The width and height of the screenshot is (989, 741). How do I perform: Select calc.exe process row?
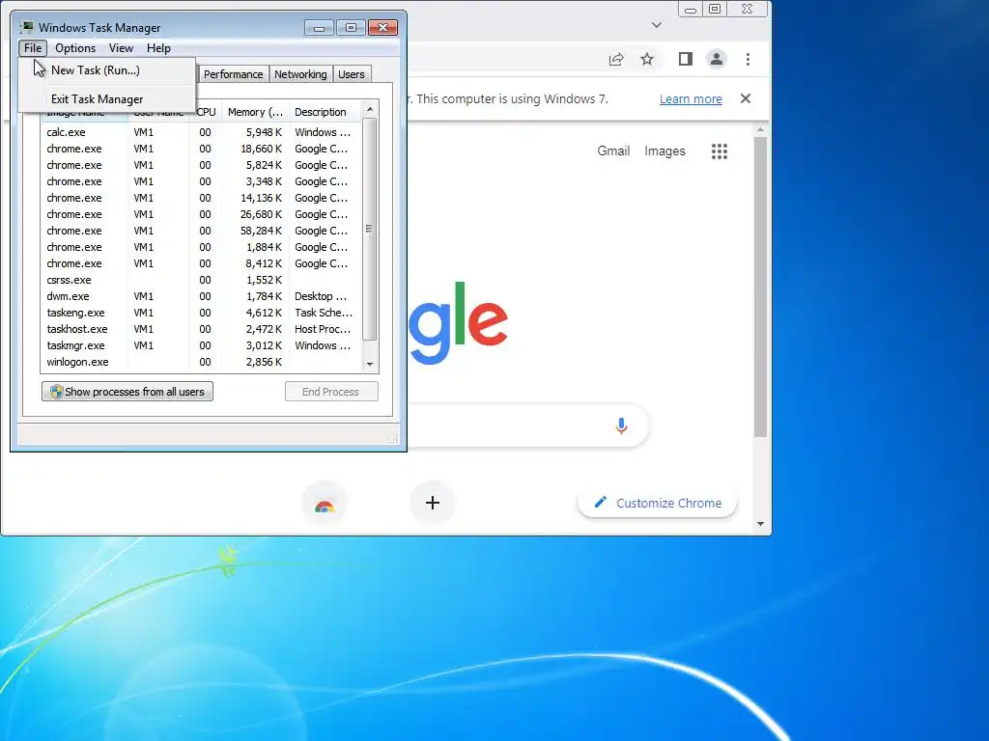click(x=202, y=132)
